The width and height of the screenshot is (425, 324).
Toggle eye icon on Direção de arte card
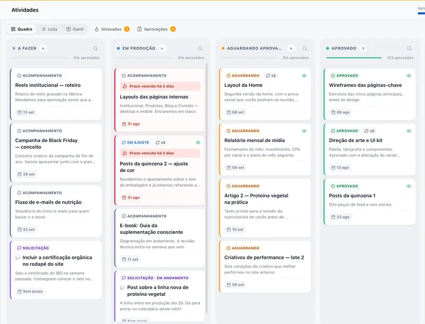point(409,131)
